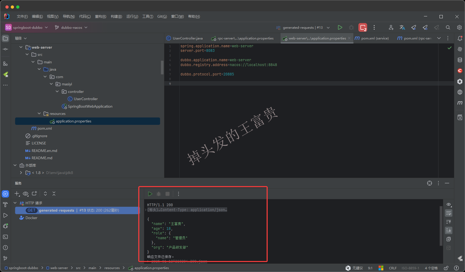Image resolution: width=465 pixels, height=272 pixels.
Task: Click ISO-8859-1 encoding in status bar
Action: (x=410, y=268)
